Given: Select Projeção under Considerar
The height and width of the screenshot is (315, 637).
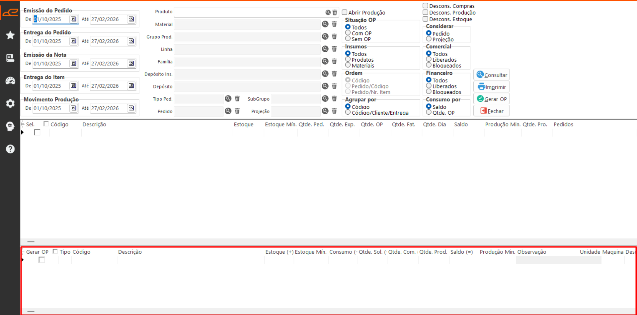Looking at the screenshot, I should (x=429, y=39).
